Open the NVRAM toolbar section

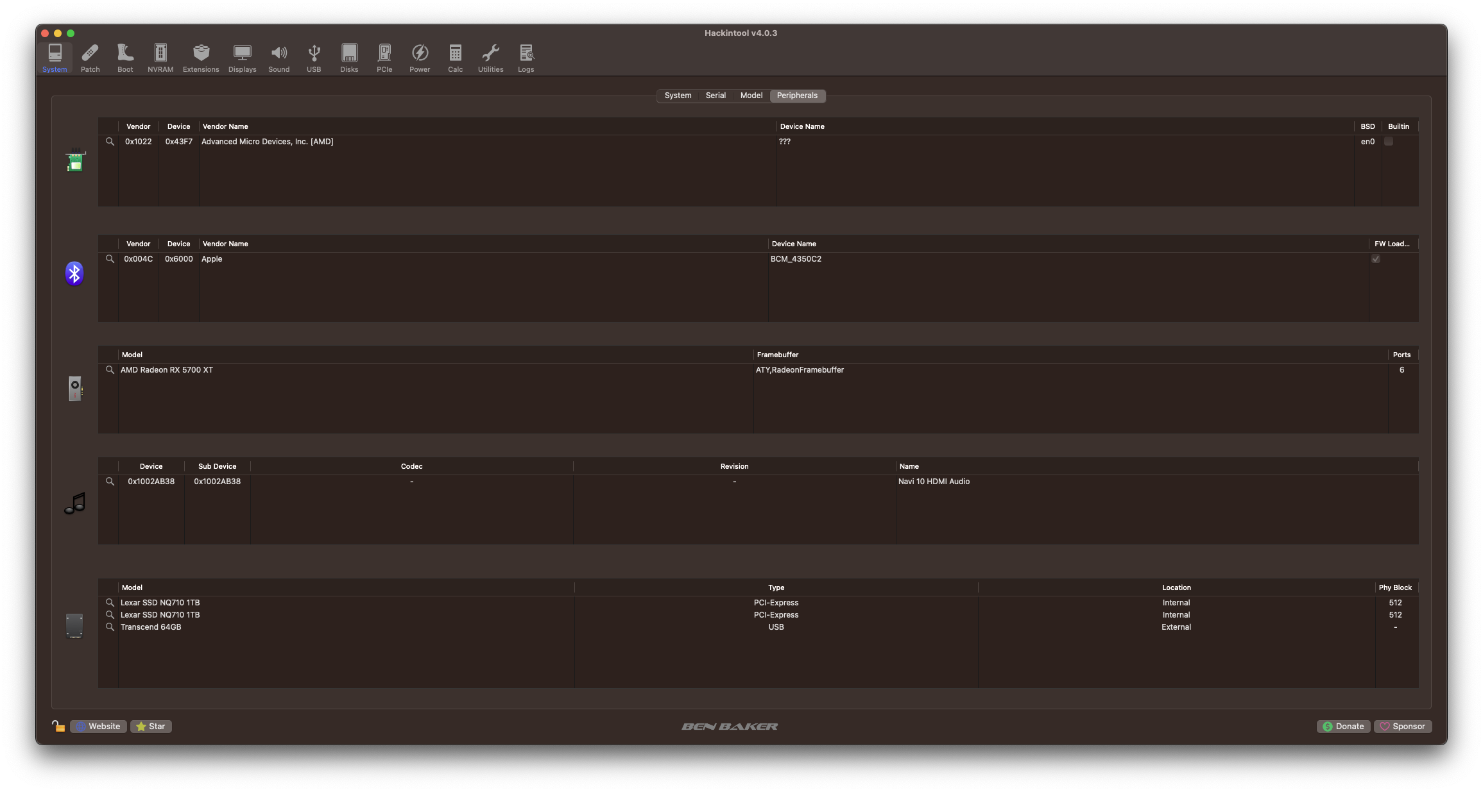160,58
